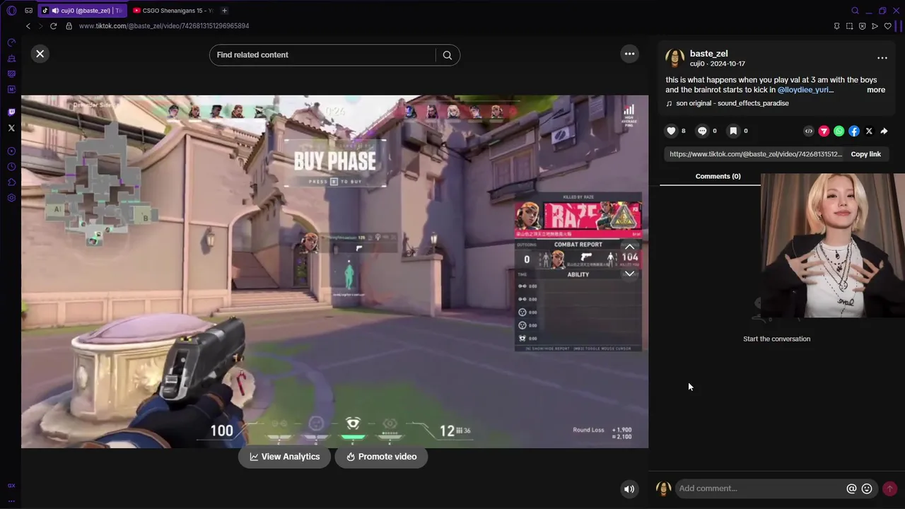Share the video to WhatsApp
The image size is (905, 509).
(x=839, y=131)
